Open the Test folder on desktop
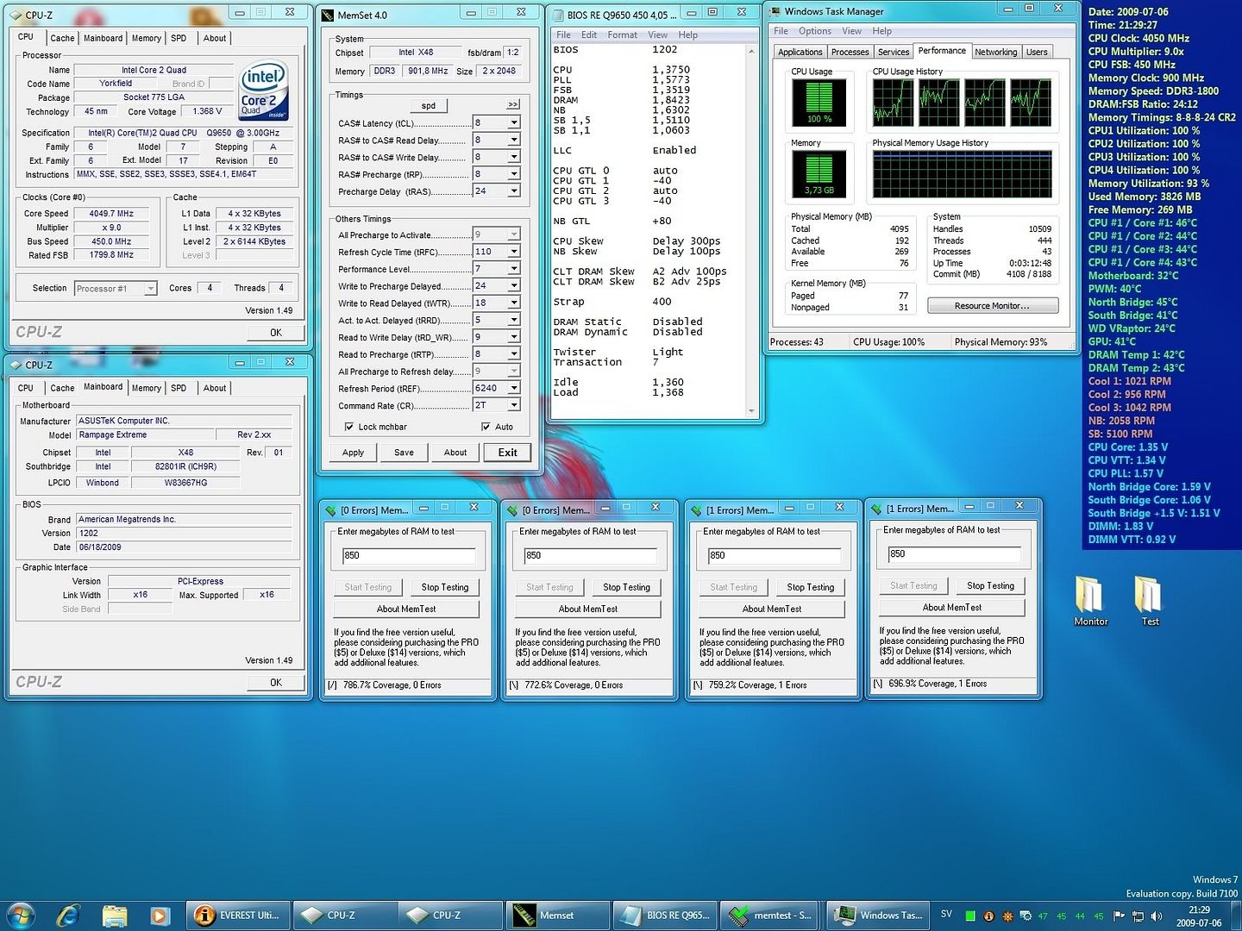The height and width of the screenshot is (931, 1242). click(1150, 600)
